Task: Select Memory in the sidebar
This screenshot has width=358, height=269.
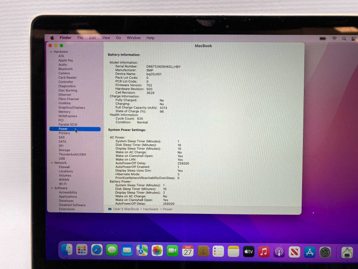Action: 64,112
